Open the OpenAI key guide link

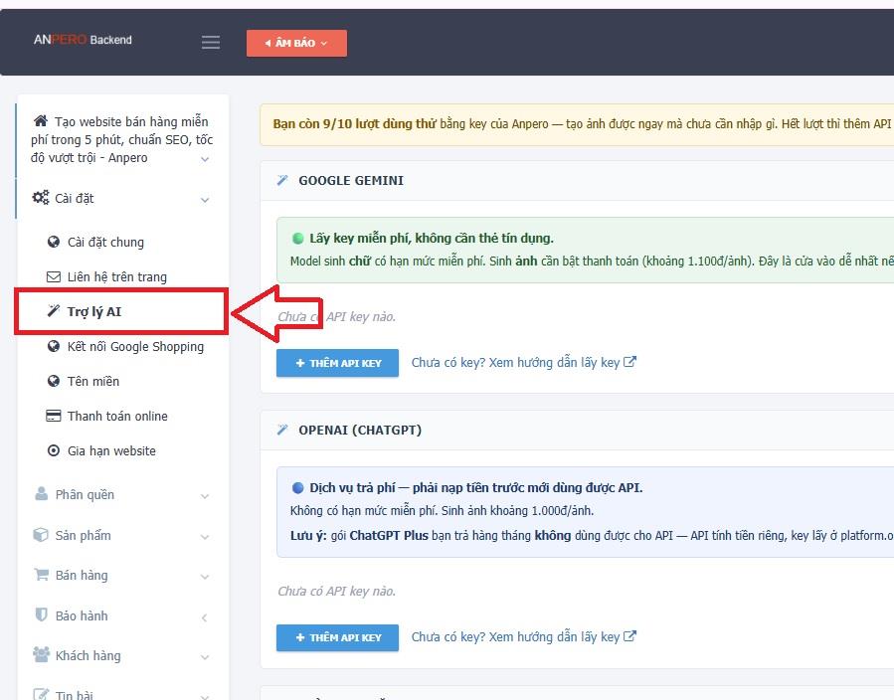[x=523, y=636]
